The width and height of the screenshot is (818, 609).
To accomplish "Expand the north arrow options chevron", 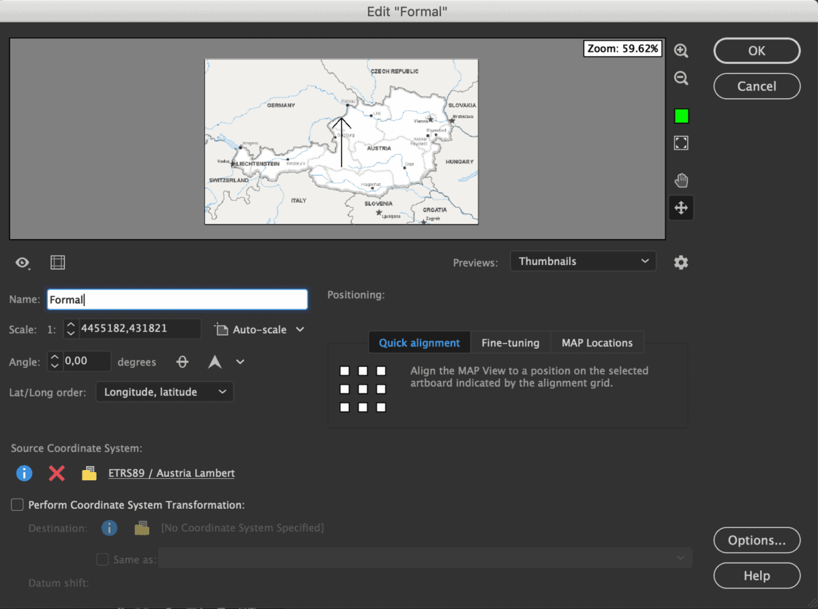I will click(x=240, y=362).
